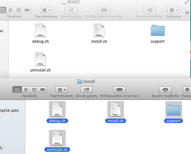Select debug.sh file icon in install window
191x154 pixels.
[57, 109]
